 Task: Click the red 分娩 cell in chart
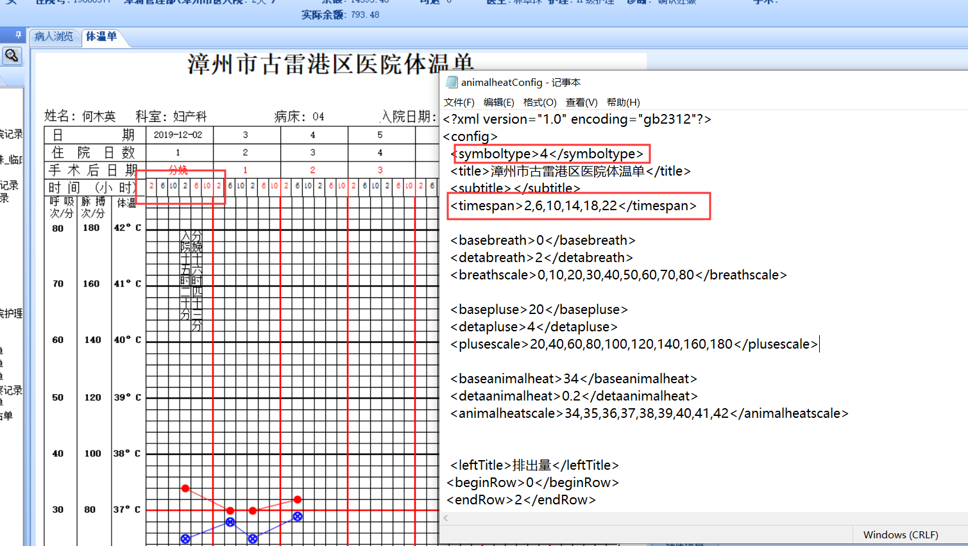tap(178, 170)
